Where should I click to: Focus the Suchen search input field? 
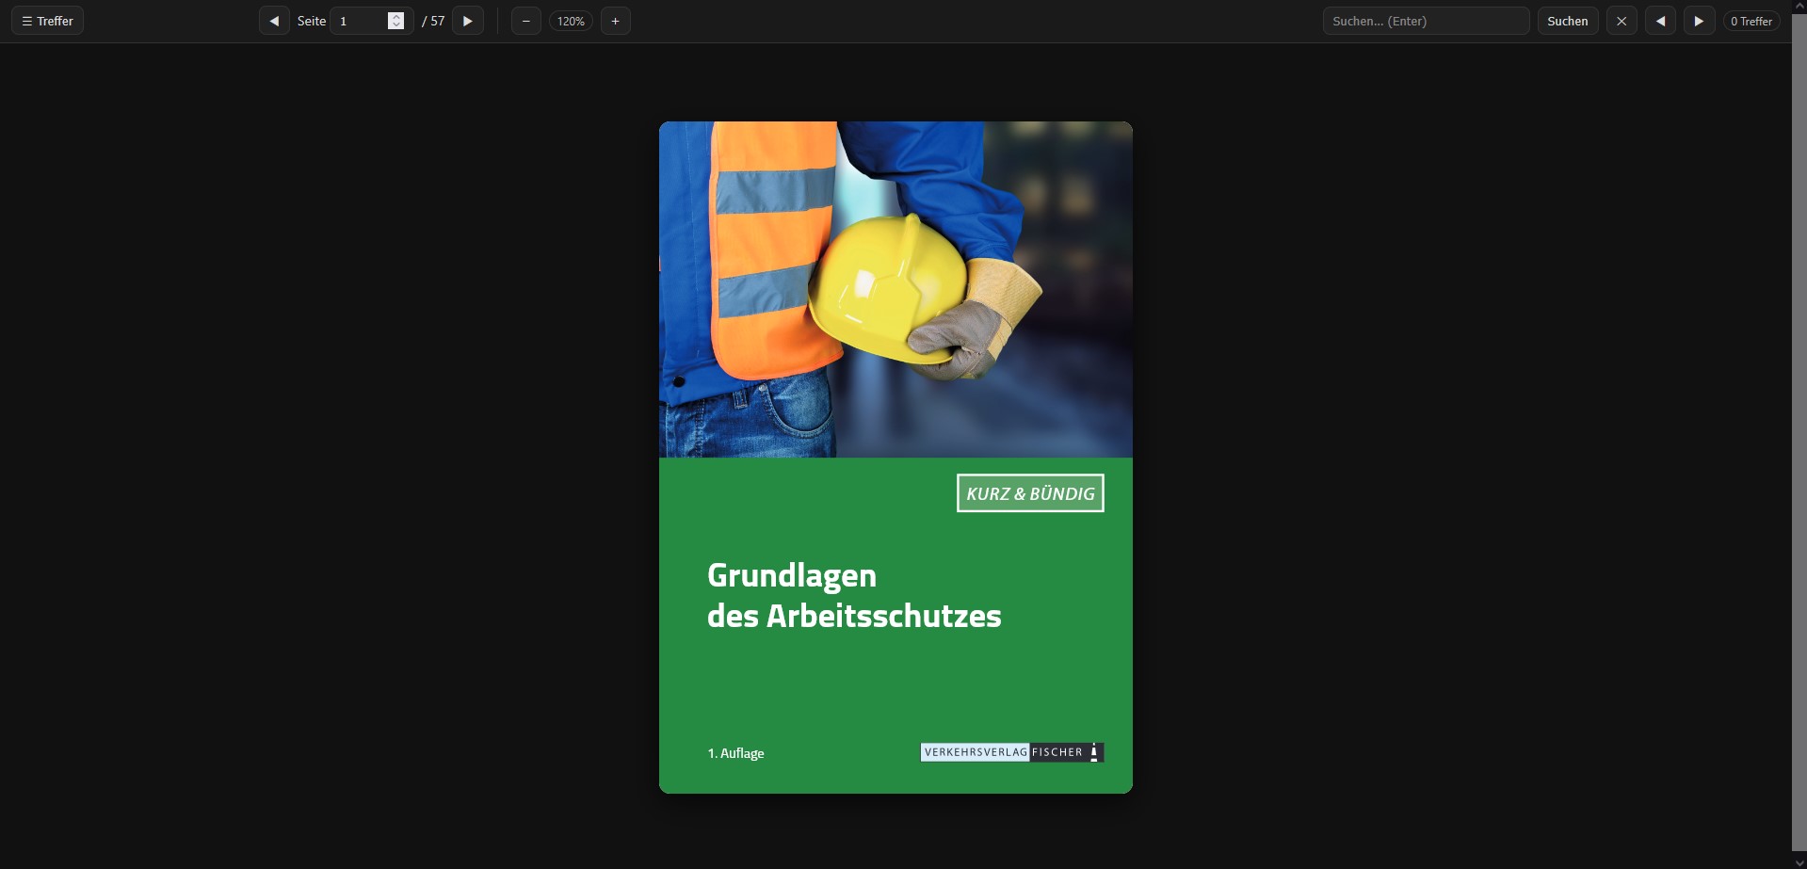pos(1425,21)
